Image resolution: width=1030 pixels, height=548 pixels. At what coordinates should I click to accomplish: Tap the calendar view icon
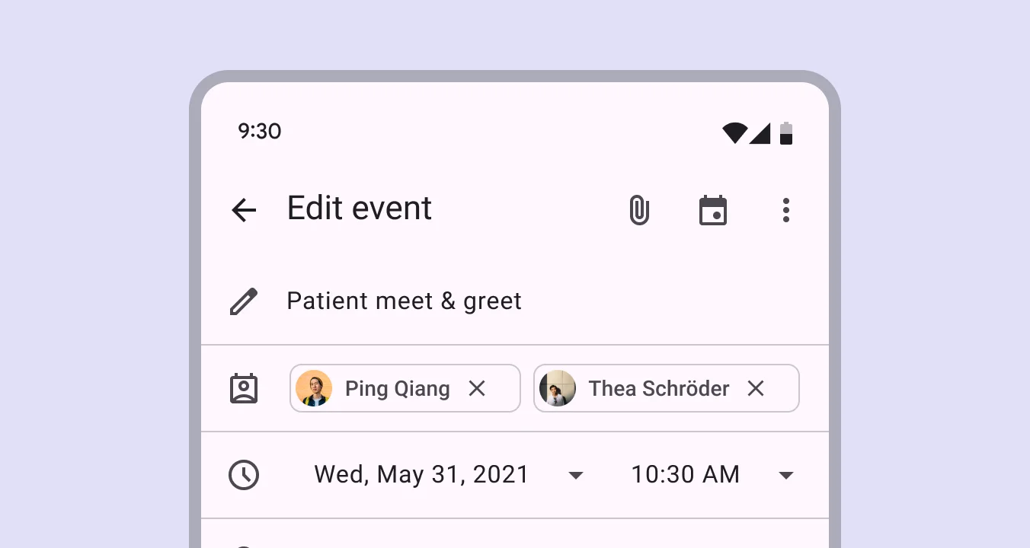[x=713, y=210]
